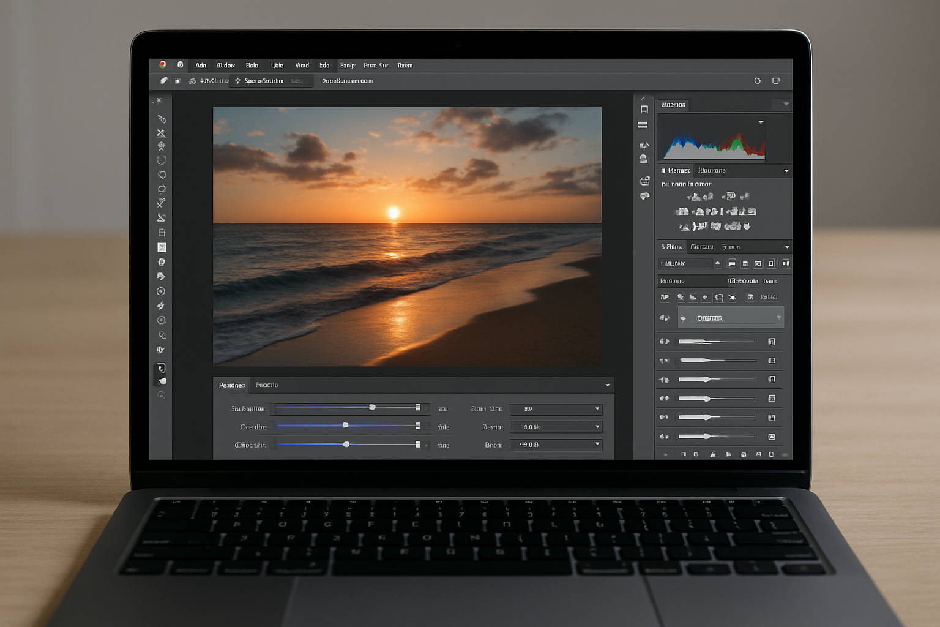Expand the blend mode dropdown below the thumbnails grid
The width and height of the screenshot is (940, 627).
(787, 247)
